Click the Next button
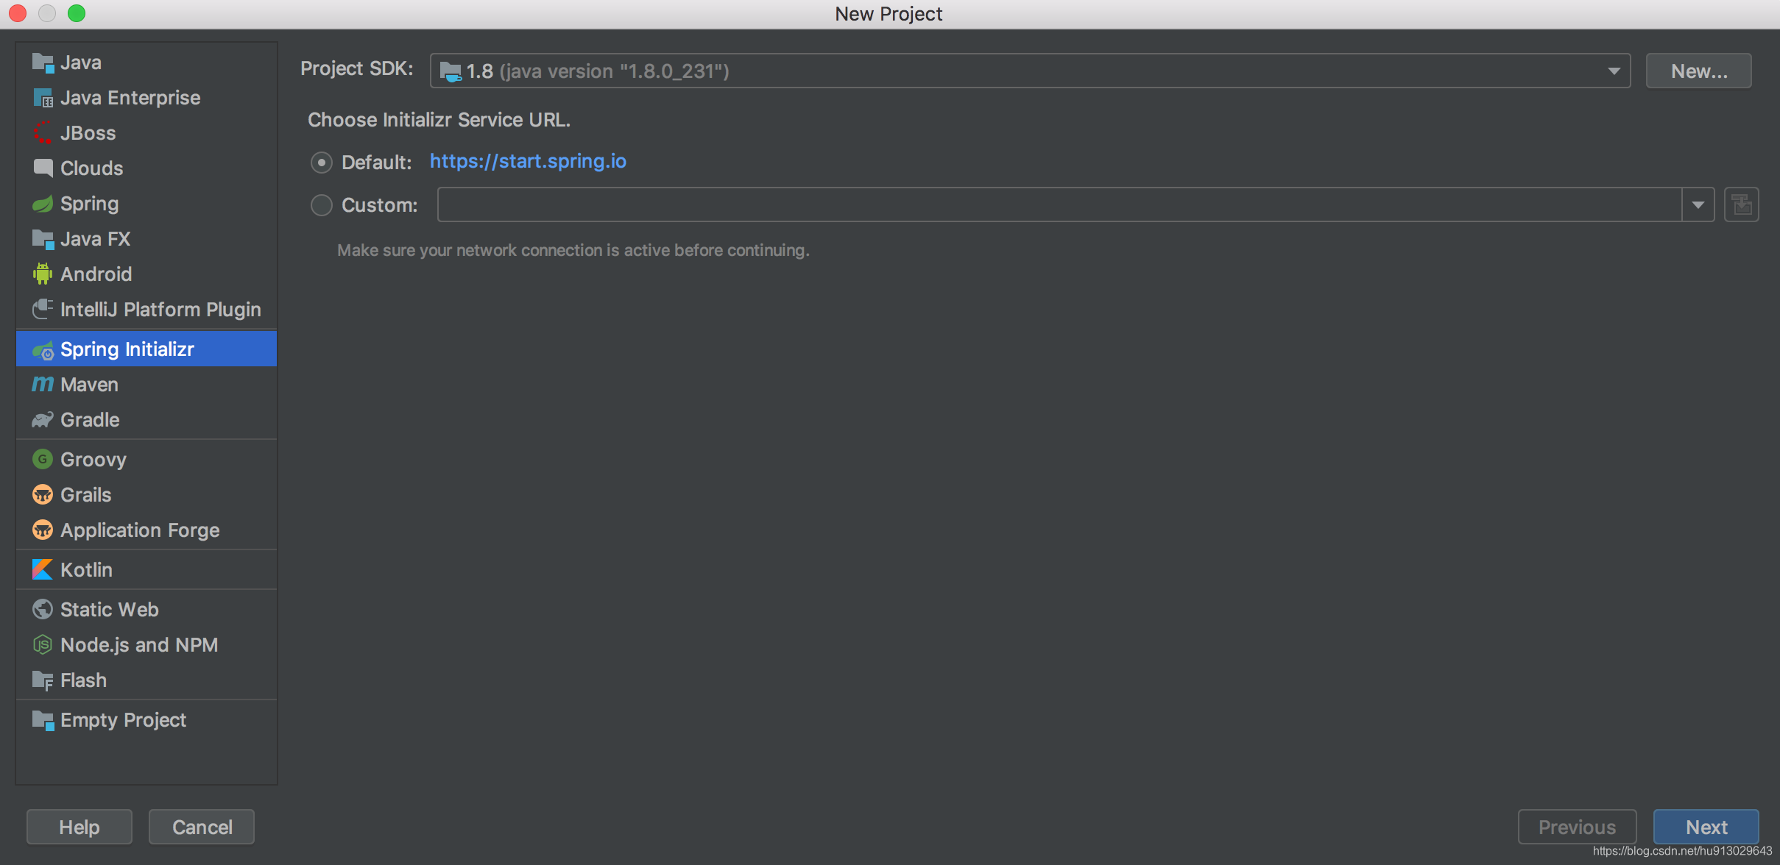 tap(1706, 827)
